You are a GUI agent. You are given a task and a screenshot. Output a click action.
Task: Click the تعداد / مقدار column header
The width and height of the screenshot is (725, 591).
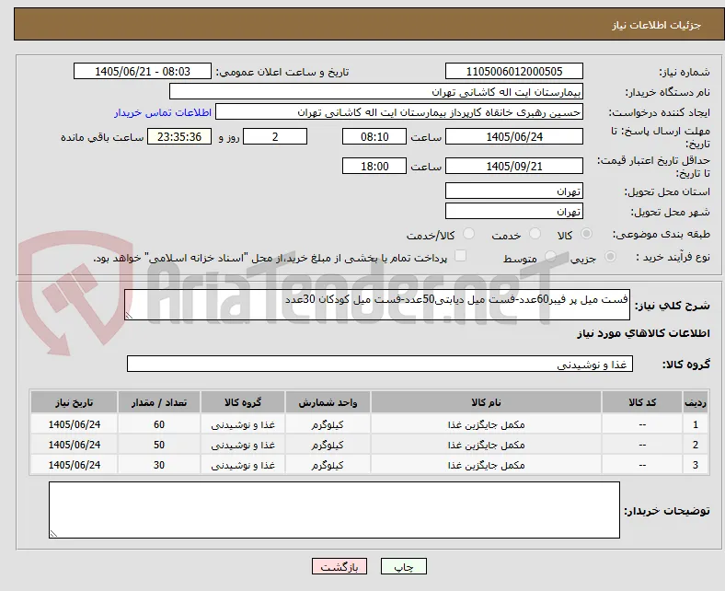point(159,402)
